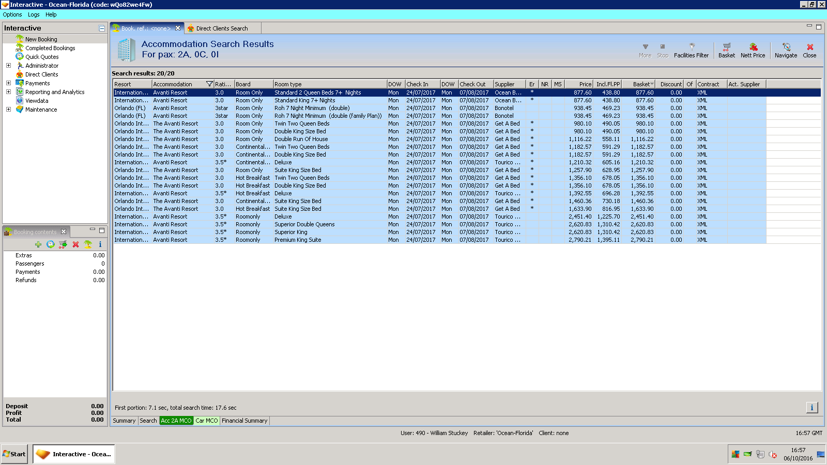Click the red X delete icon in Booking contents
The width and height of the screenshot is (827, 465).
pos(75,244)
